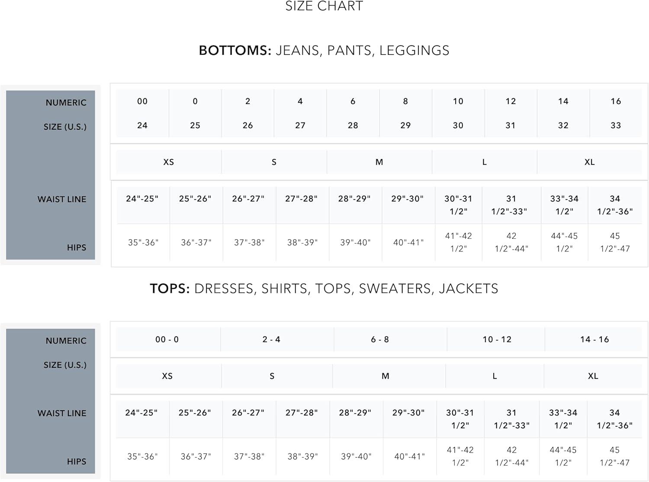
Task: Click the TOPS: Dresses, Shirts heading
Action: click(x=324, y=289)
